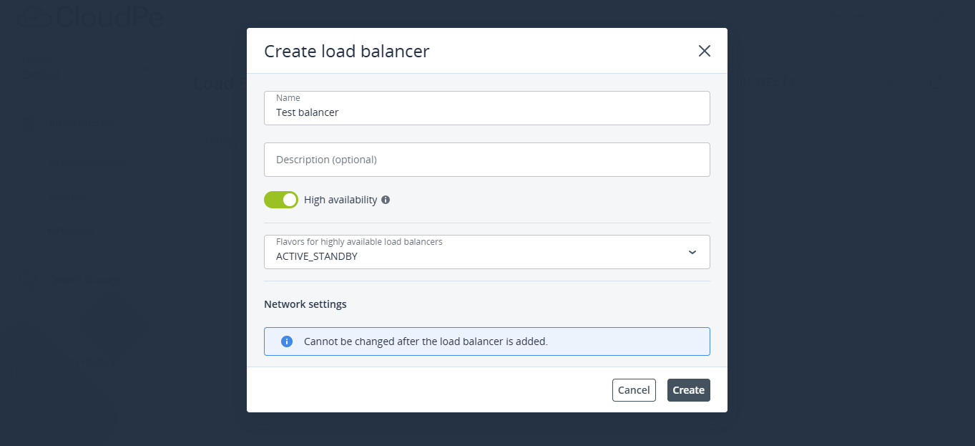Click the 'Flavors for highly available' field label
This screenshot has height=446, width=975.
[359, 242]
